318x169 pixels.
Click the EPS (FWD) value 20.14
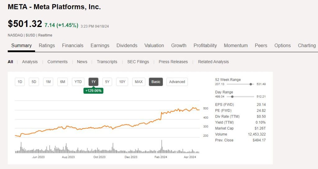(x=261, y=105)
